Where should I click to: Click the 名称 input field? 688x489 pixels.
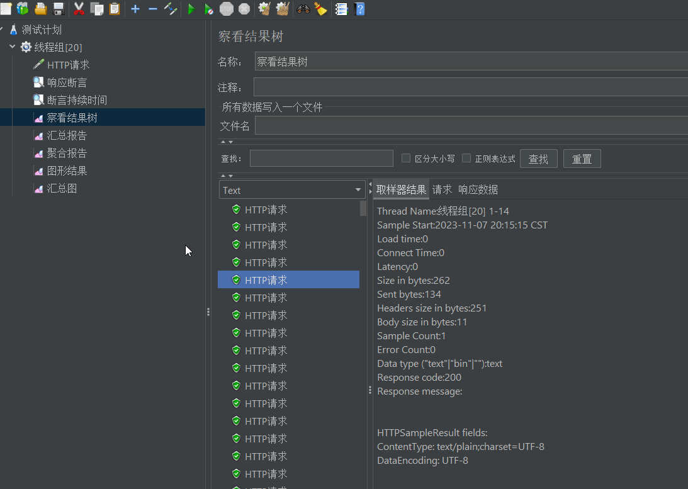click(x=471, y=62)
